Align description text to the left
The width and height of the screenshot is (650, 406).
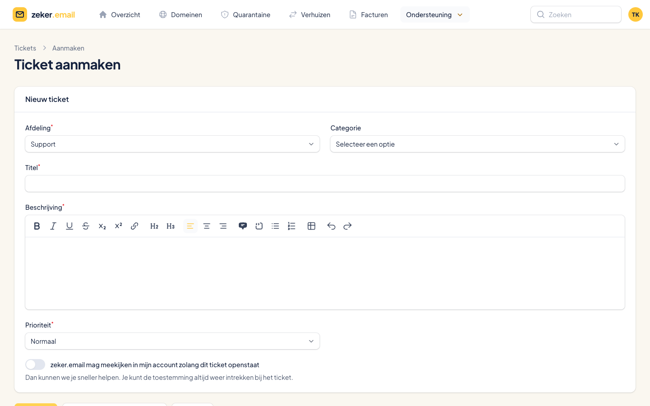click(x=190, y=226)
